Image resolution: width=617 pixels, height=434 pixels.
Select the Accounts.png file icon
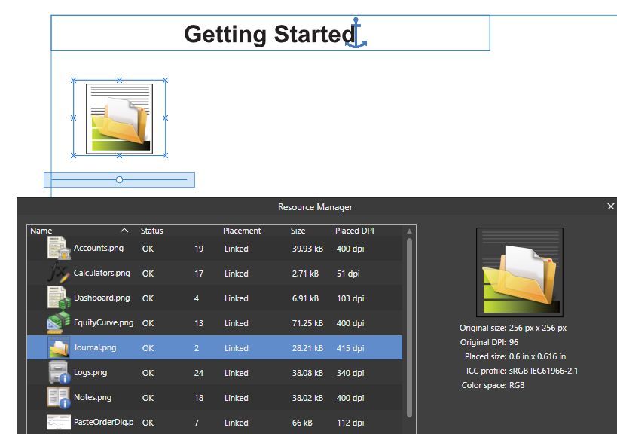coord(59,248)
